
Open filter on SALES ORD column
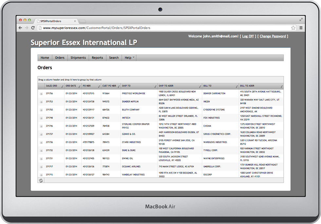pos(62,86)
